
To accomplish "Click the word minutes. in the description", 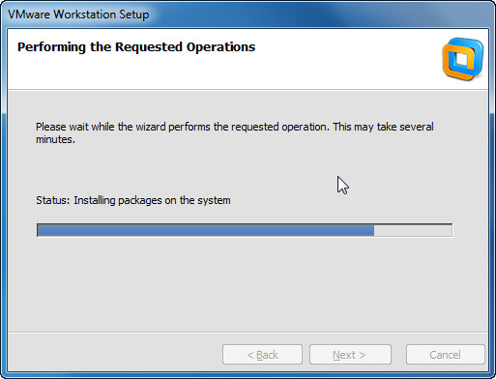I will tap(55, 139).
